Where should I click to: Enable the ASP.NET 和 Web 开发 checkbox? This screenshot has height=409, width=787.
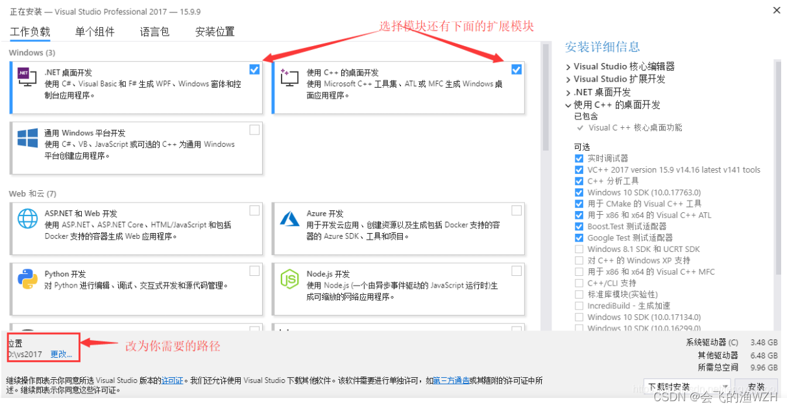(254, 210)
